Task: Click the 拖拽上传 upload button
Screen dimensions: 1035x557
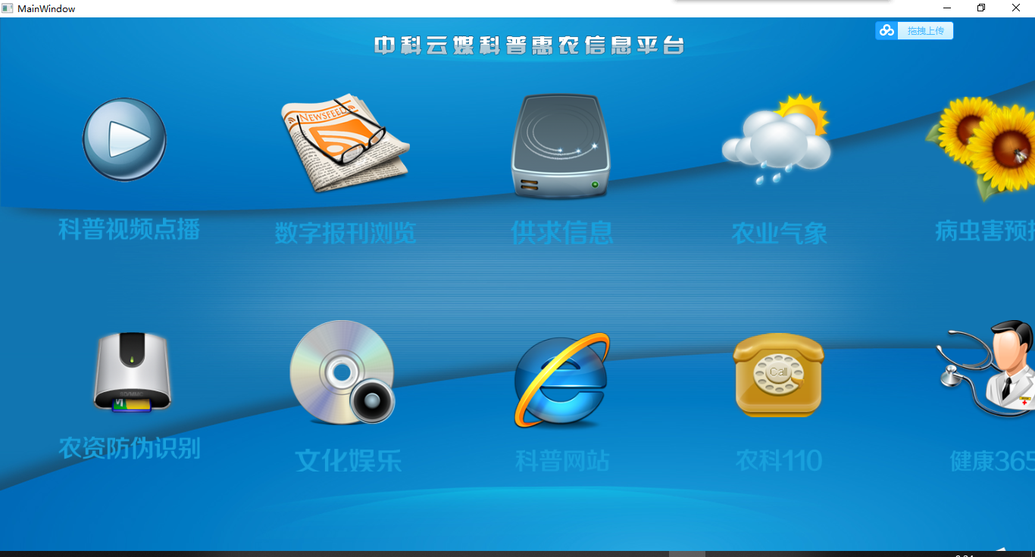Action: tap(915, 31)
